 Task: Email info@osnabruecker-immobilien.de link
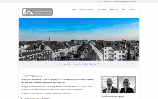(x=126, y=1)
